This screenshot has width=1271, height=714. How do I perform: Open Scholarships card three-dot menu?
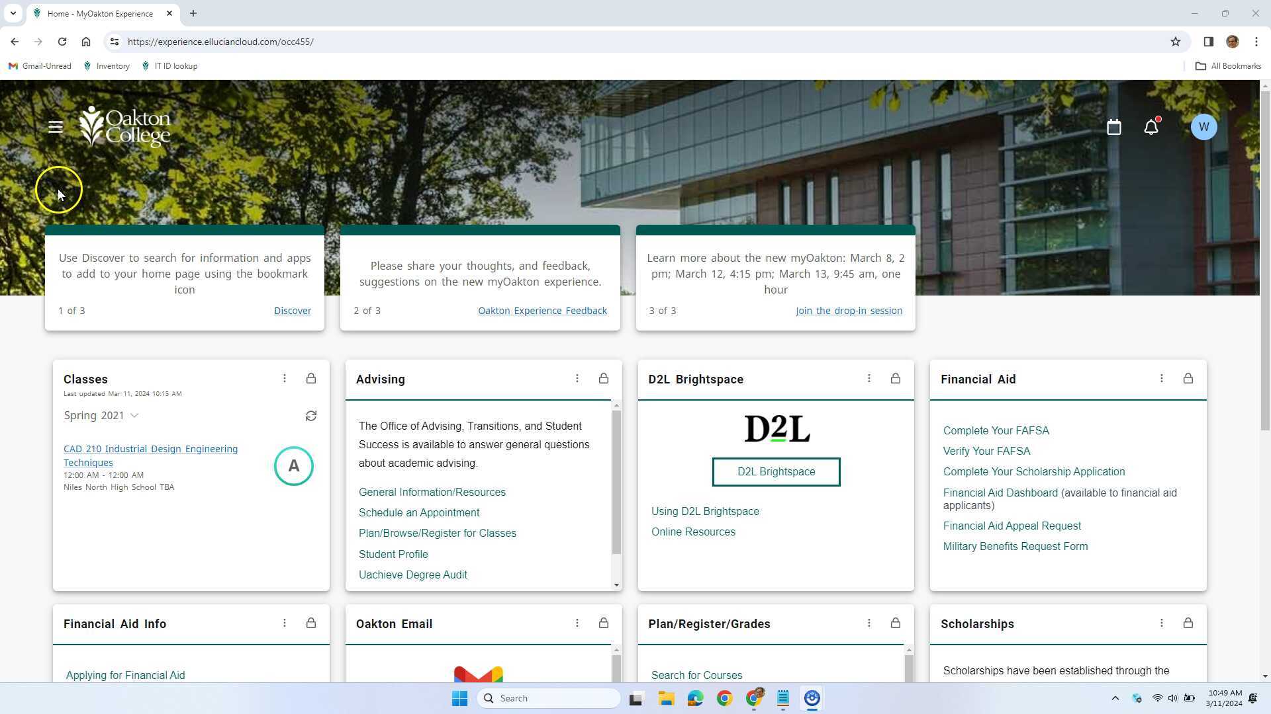(1161, 623)
